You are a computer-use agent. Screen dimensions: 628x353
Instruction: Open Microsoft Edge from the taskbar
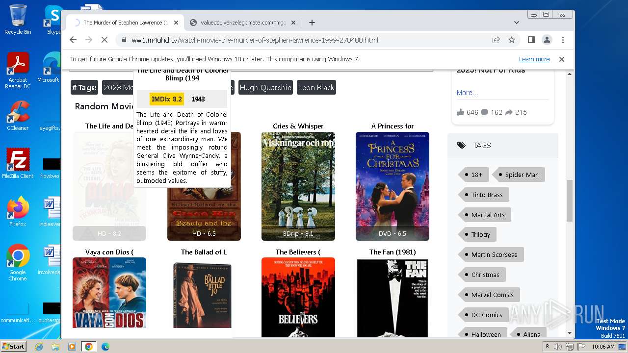tap(105, 347)
